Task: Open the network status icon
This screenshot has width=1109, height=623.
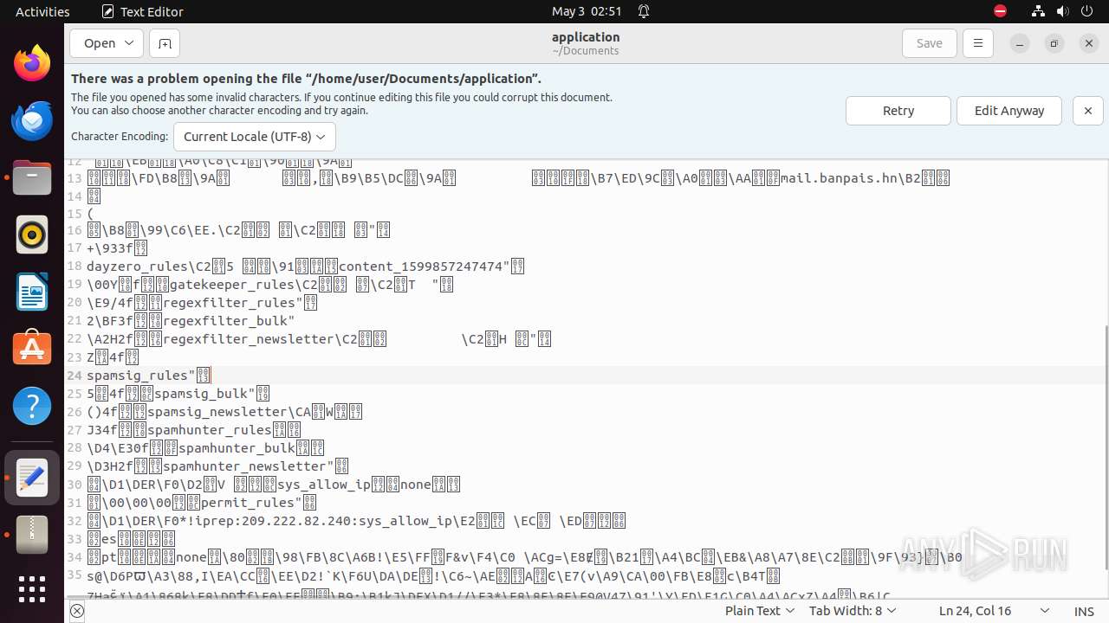Action: pos(1038,11)
